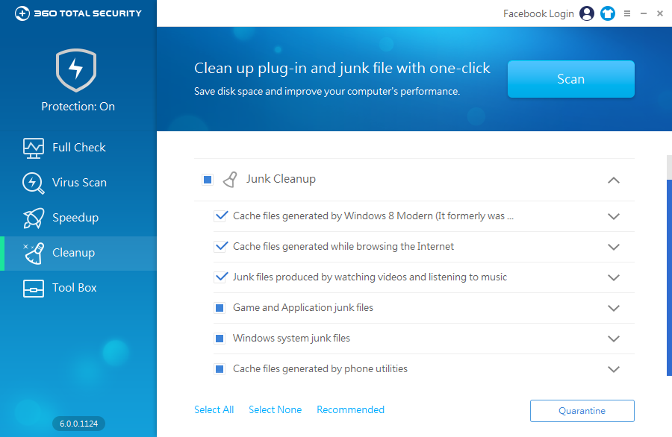Click the user account avatar icon
Screen dimensions: 672x437
click(586, 13)
